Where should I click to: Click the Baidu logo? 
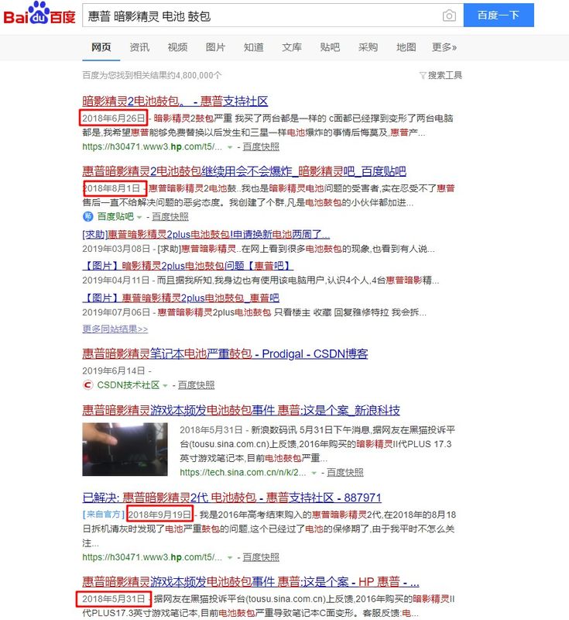click(40, 15)
